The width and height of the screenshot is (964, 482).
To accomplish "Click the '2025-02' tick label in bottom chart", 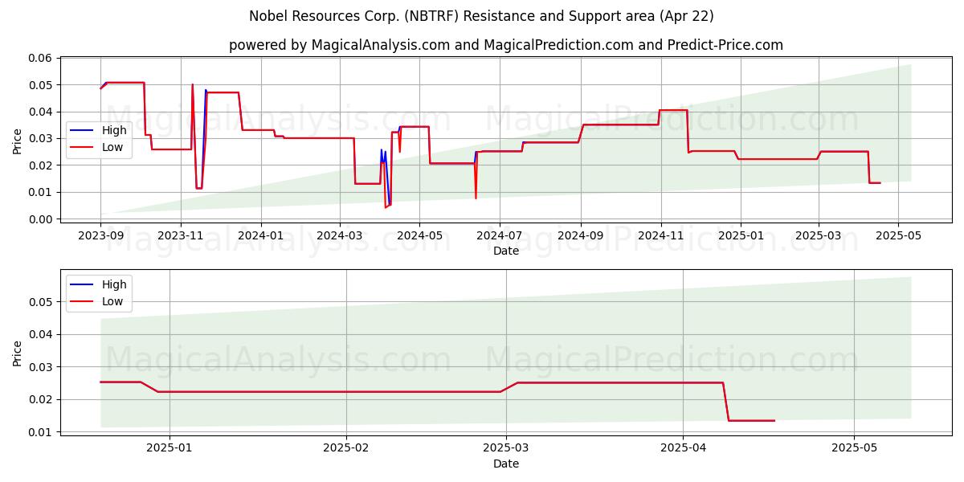I will (x=348, y=450).
